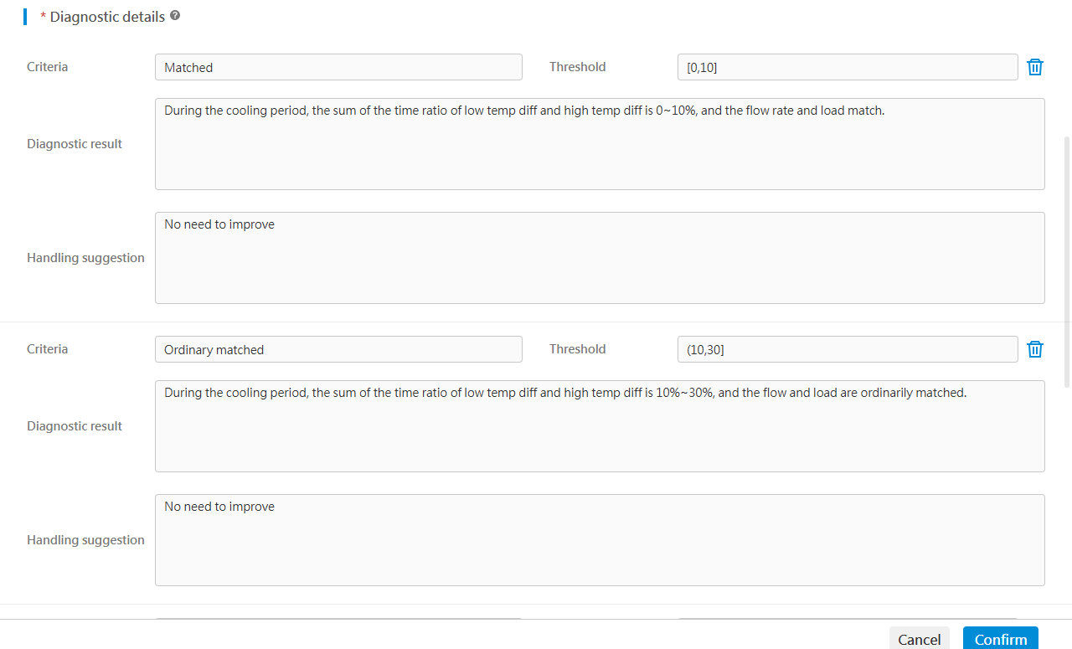Screen dimensions: 1072x649
Task: Click the Criteria label in the Ordinary matched row
Action: (x=48, y=349)
